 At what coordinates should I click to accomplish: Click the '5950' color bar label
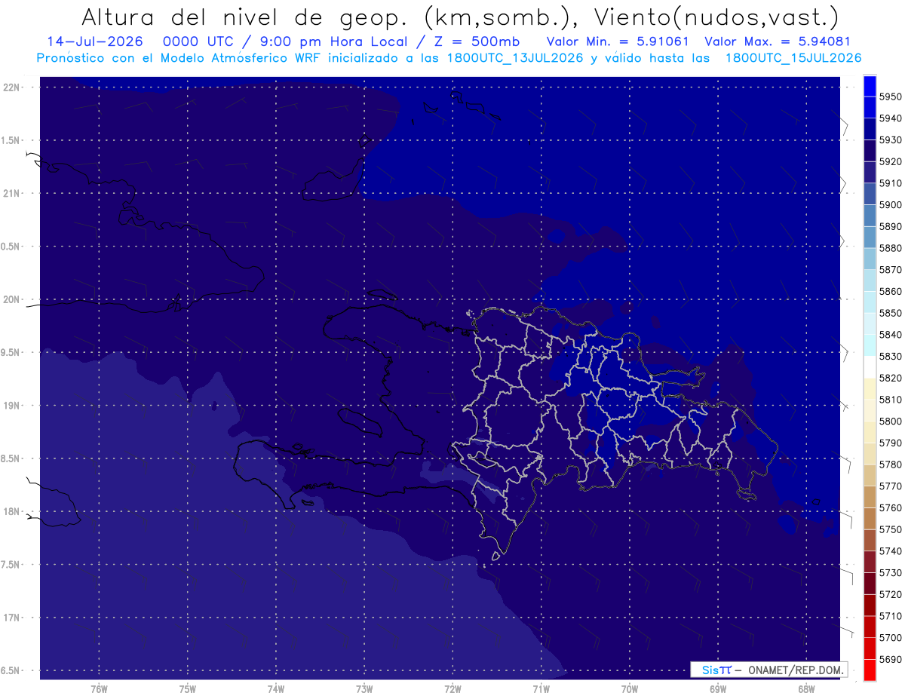(x=891, y=97)
